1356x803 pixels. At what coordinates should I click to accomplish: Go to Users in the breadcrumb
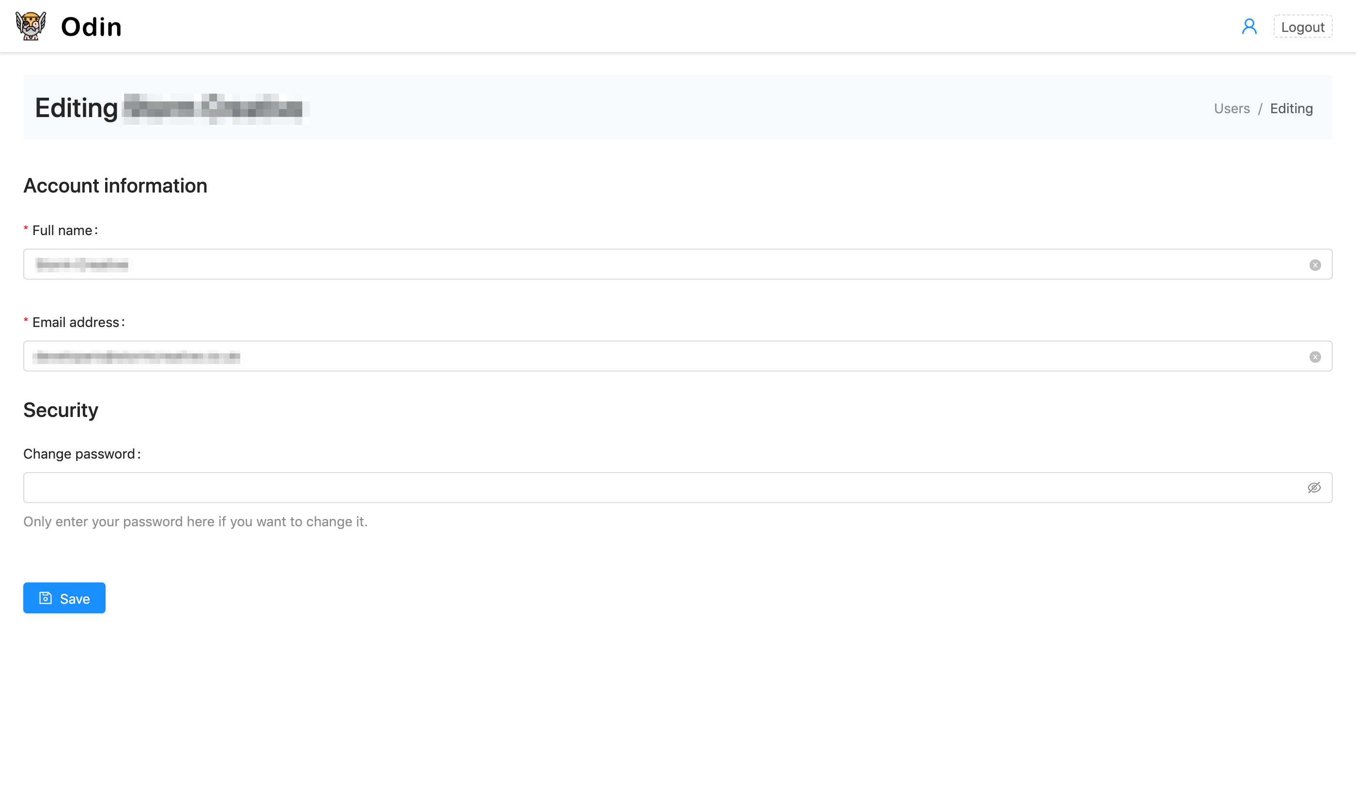tap(1232, 108)
